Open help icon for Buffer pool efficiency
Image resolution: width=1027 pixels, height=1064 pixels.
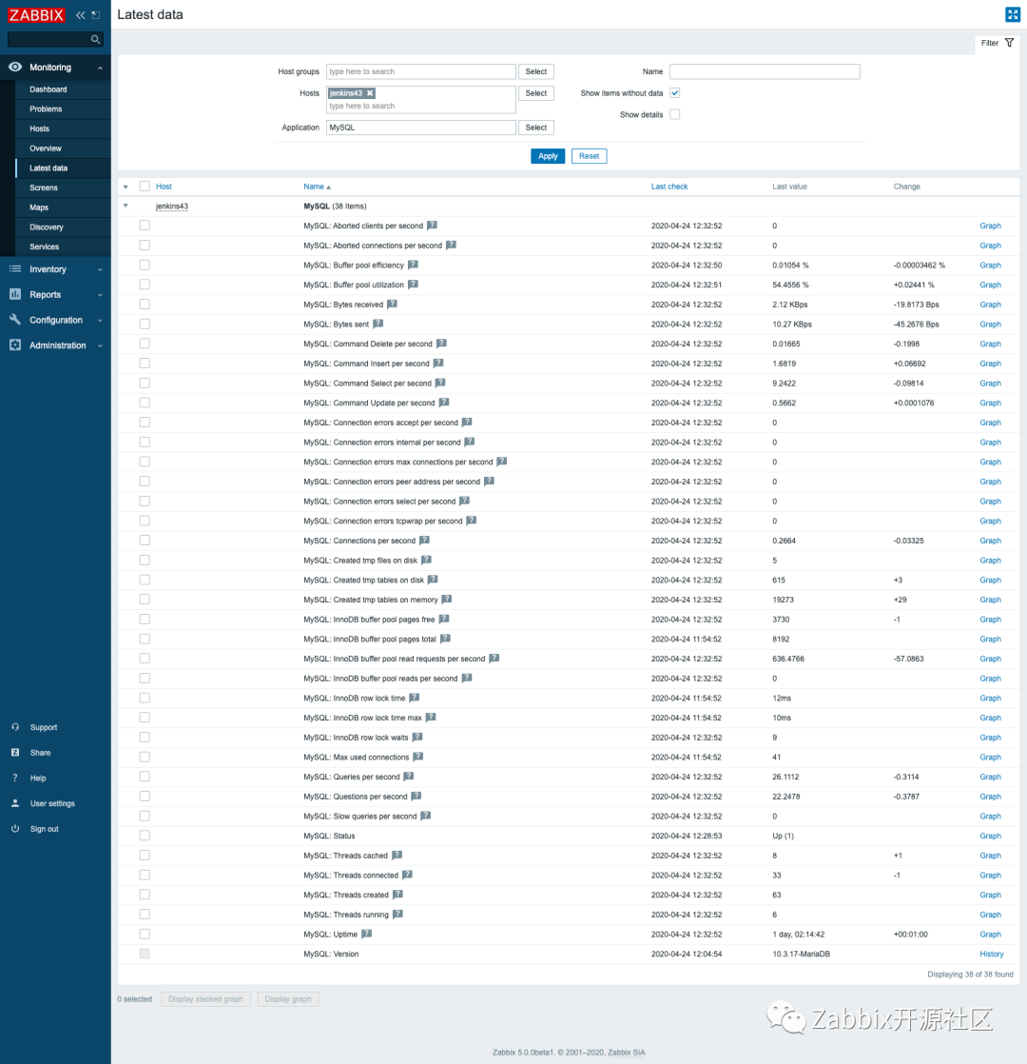coord(413,265)
